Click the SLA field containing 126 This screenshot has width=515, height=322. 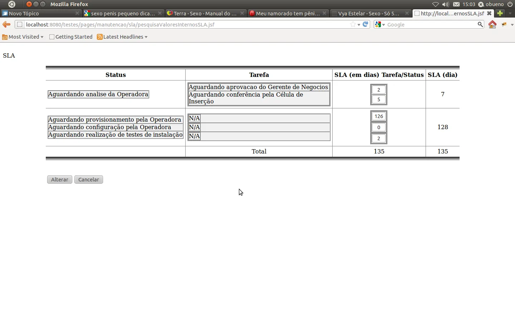click(x=379, y=116)
